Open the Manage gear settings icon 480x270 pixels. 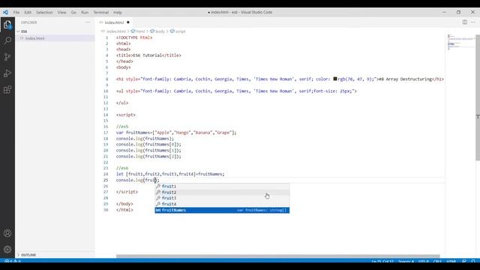[x=7, y=249]
